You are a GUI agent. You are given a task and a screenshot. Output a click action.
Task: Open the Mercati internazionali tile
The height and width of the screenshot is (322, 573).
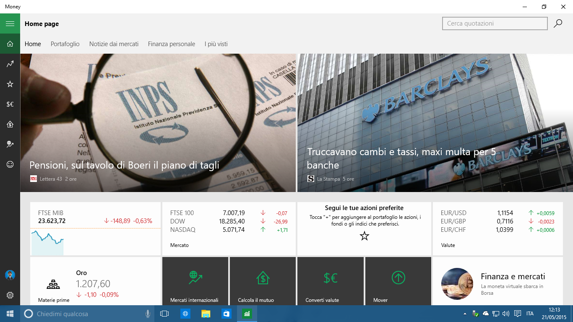(195, 281)
